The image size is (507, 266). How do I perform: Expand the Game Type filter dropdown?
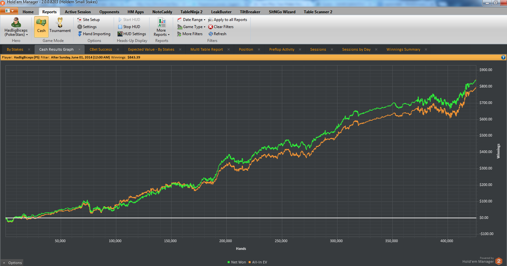coord(191,27)
